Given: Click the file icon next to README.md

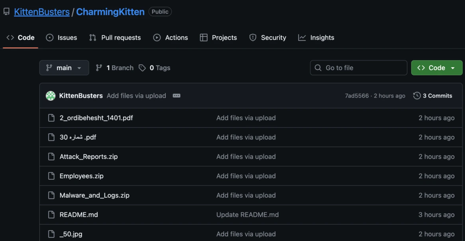Looking at the screenshot, I should 51,215.
